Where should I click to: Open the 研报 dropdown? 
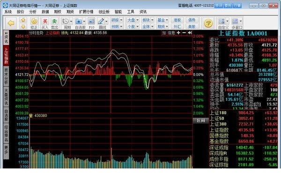(117, 20)
